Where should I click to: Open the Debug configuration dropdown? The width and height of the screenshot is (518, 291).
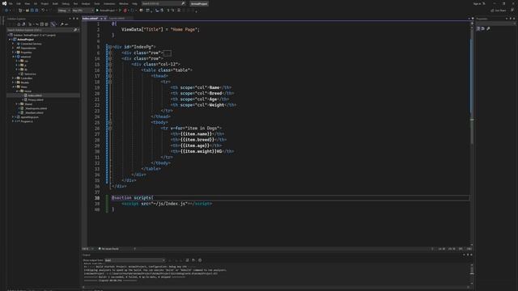pos(63,11)
